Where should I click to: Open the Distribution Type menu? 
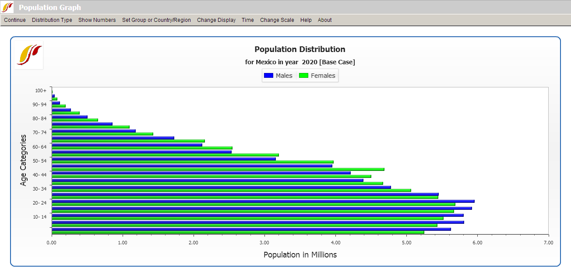(52, 20)
